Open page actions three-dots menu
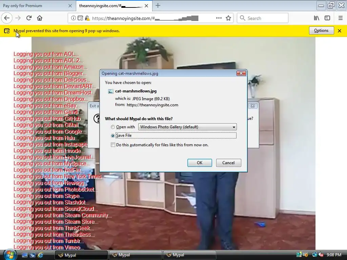 click(219, 18)
